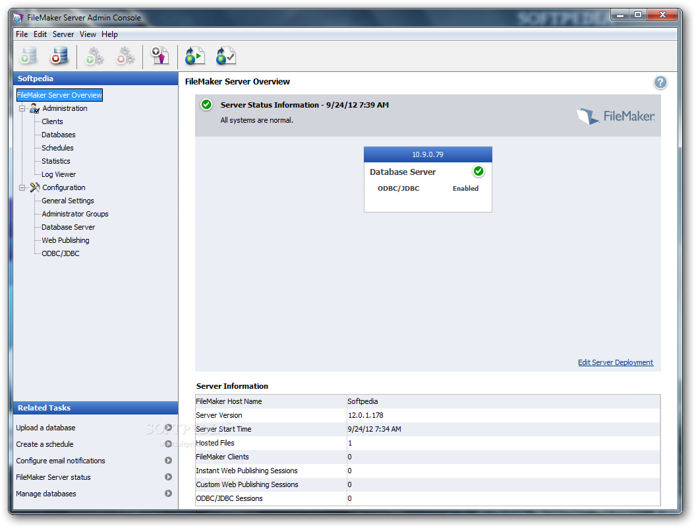Open Web Publishing under Configuration

point(65,240)
